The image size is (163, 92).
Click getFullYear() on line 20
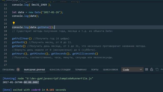click(x=22, y=39)
